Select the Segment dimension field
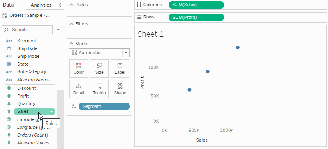The image size is (328, 149). coord(27,41)
